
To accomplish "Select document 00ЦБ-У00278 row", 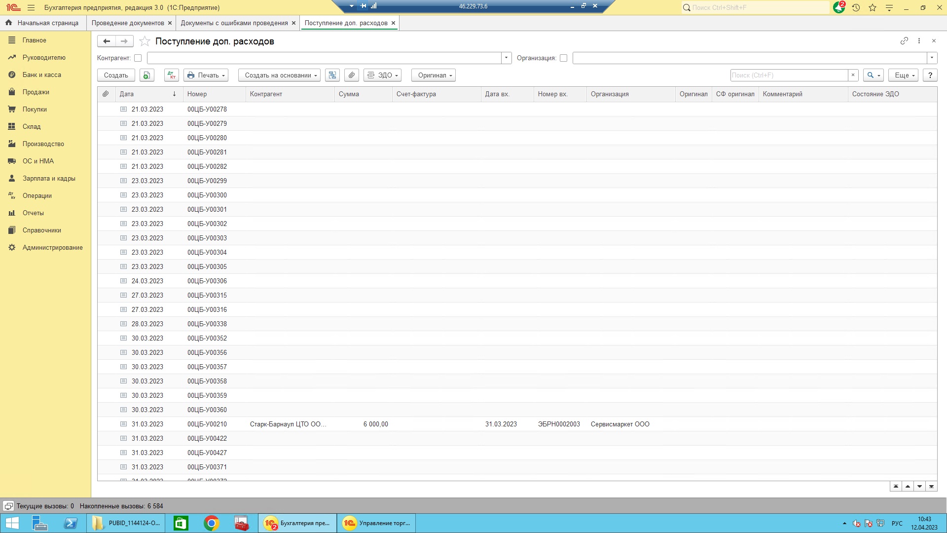I will pyautogui.click(x=517, y=109).
